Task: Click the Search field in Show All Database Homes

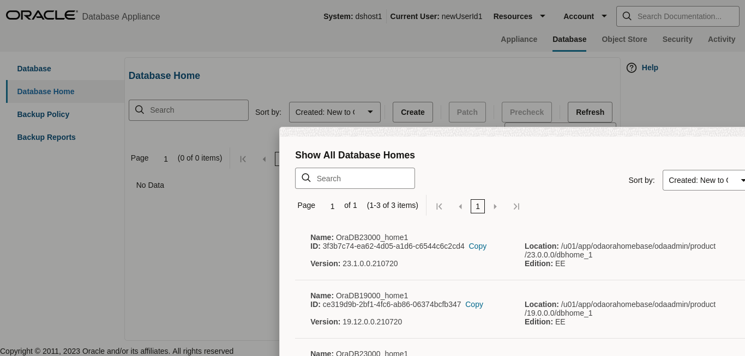Action: click(x=355, y=178)
